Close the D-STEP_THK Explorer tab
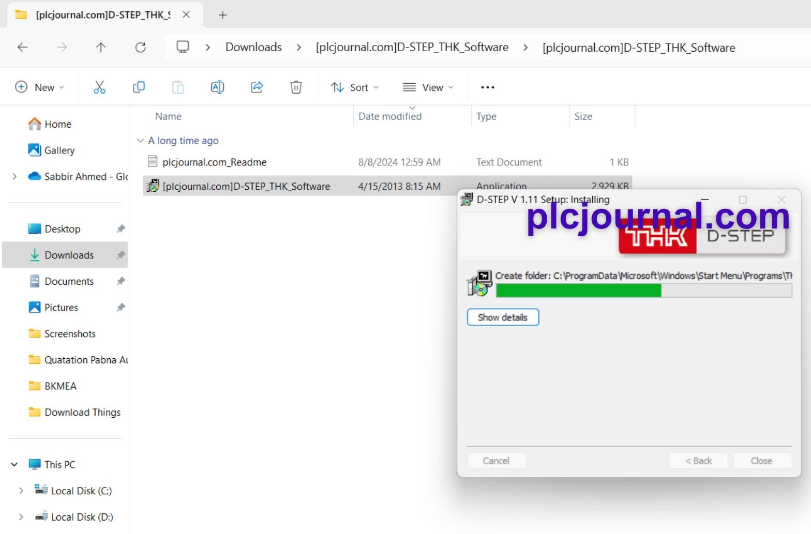 186,14
